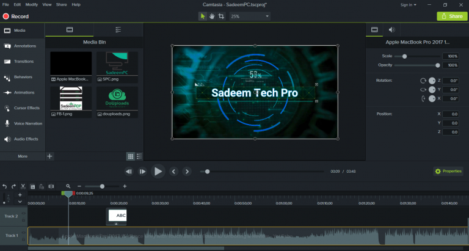469x251 pixels.
Task: Open the canvas zoom 25% dropdown
Action: pyautogui.click(x=250, y=16)
